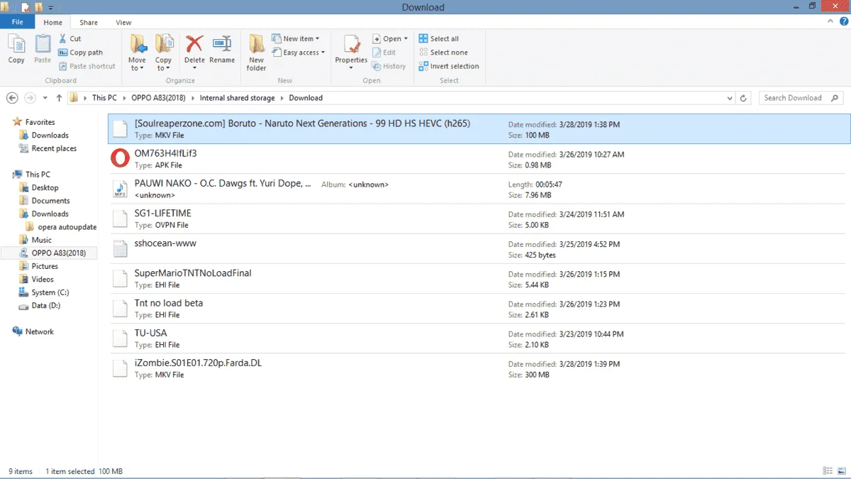The image size is (851, 479).
Task: Select TU-USA EHI file
Action: coord(479,338)
